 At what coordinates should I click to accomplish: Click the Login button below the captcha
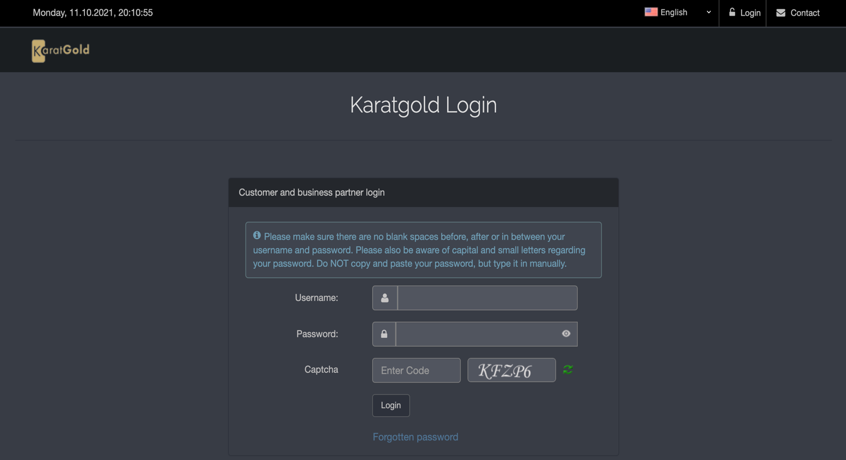[x=391, y=405]
